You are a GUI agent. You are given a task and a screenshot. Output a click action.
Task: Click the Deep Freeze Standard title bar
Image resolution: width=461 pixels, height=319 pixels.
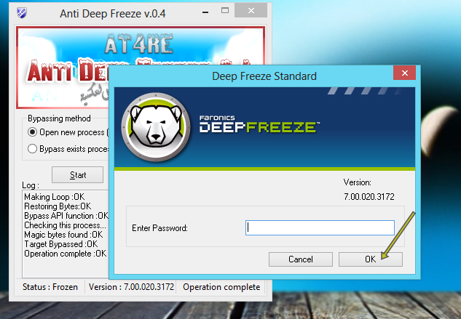coord(264,76)
